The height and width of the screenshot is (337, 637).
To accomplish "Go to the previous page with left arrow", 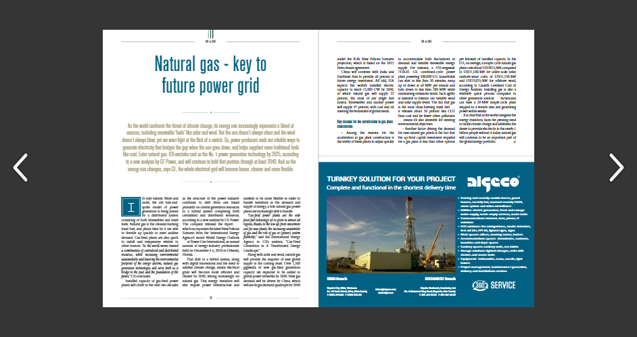I will 20,167.
